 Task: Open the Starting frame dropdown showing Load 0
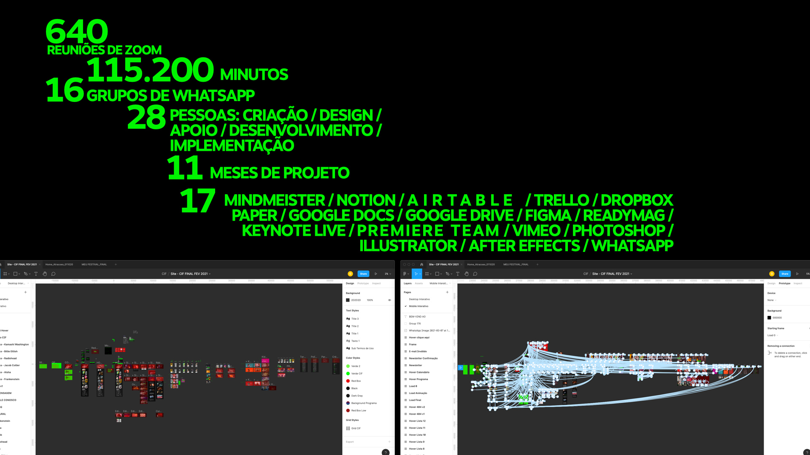772,335
